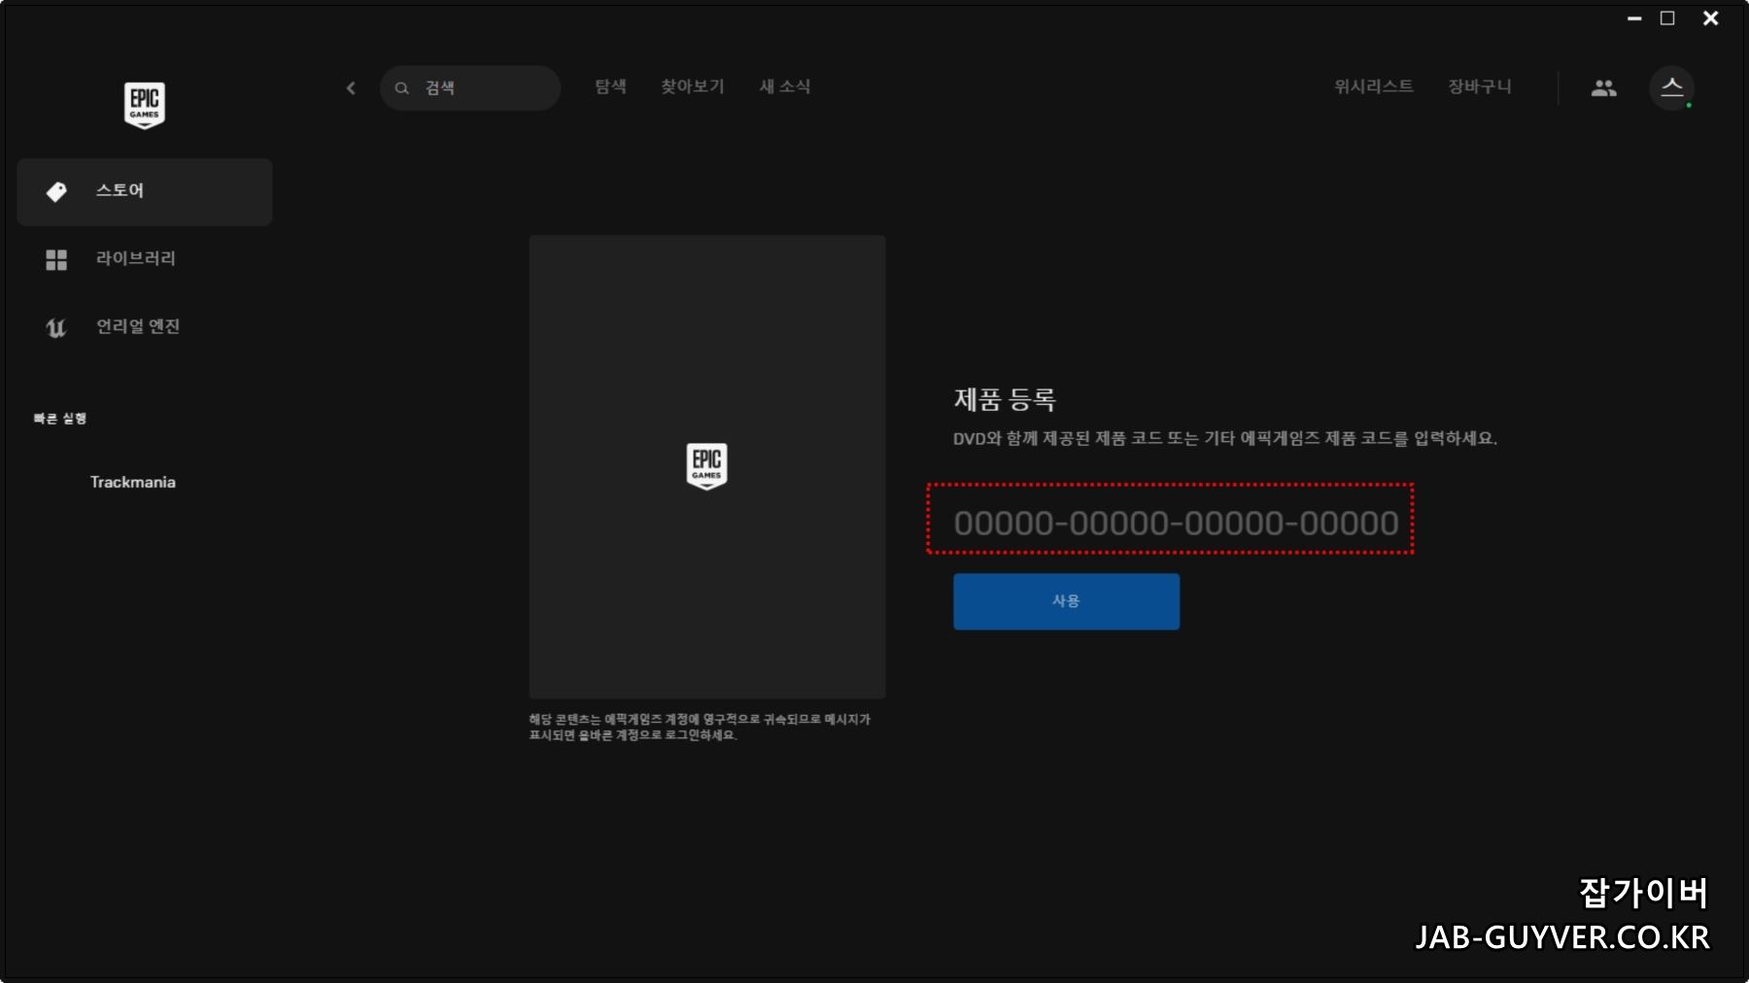Click the library grid icon
The height and width of the screenshot is (983, 1749).
pos(56,259)
